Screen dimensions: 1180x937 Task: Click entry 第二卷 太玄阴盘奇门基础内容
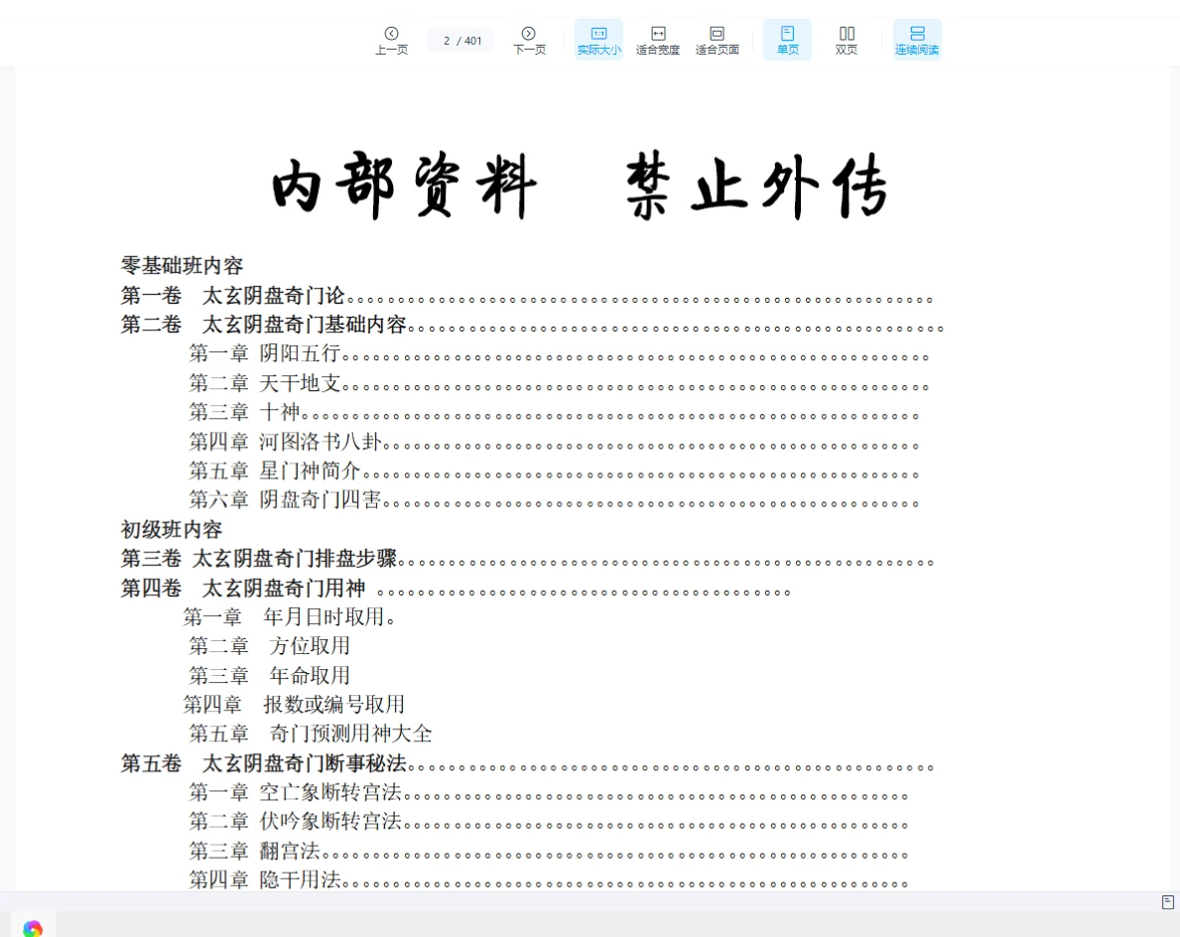(x=263, y=325)
